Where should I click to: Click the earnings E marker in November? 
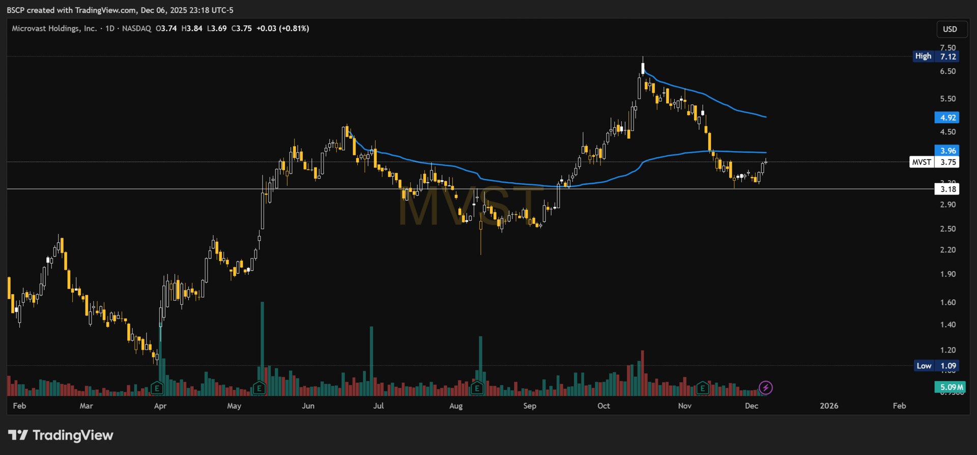pos(703,388)
